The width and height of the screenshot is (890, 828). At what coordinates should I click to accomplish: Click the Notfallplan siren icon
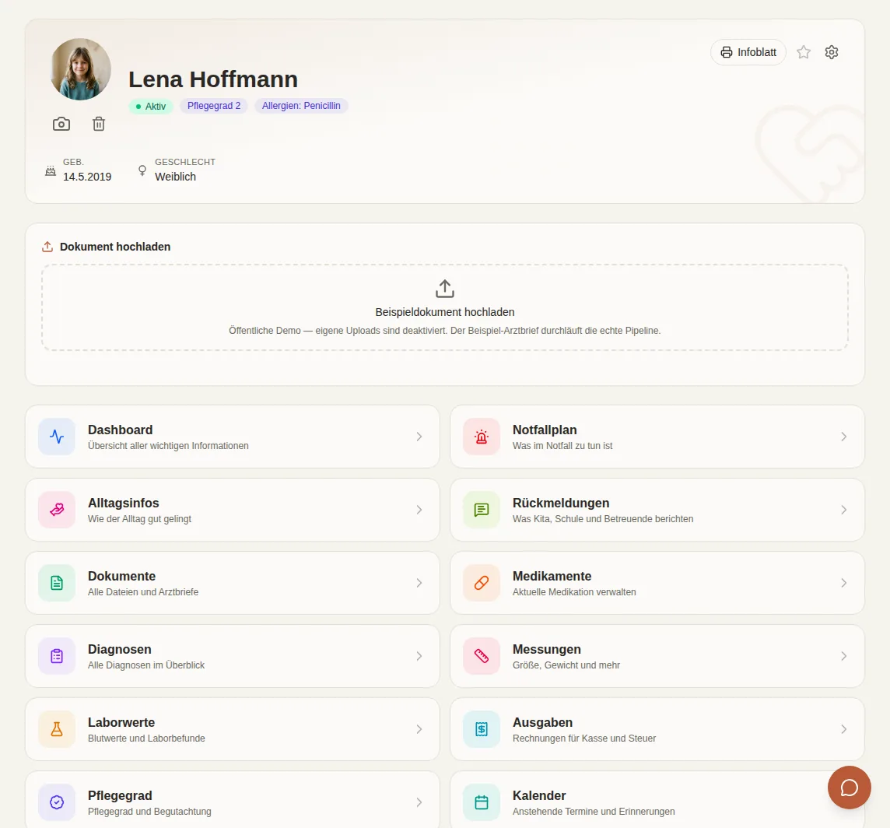coord(482,437)
